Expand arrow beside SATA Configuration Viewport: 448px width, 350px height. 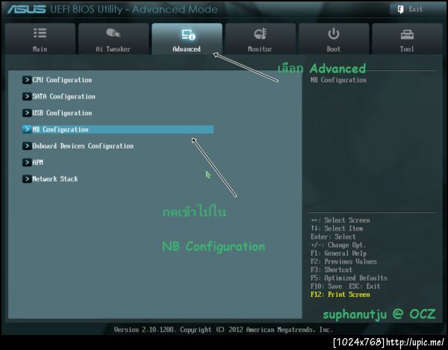[27, 96]
